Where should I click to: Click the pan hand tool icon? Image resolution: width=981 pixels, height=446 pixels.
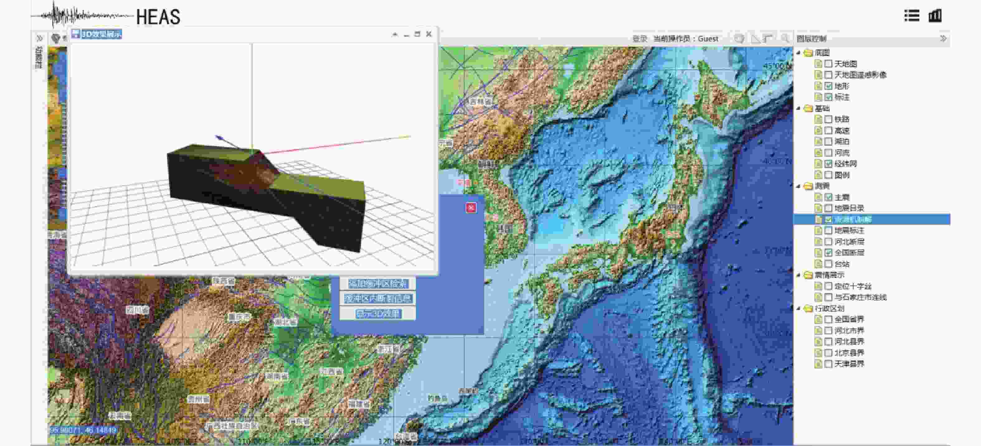(739, 38)
